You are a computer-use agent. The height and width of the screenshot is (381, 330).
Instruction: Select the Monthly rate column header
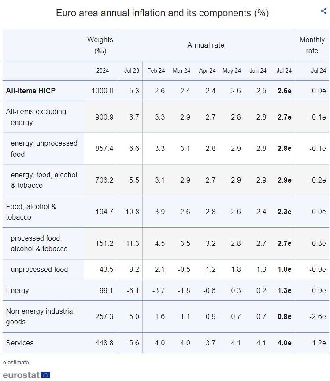coord(312,45)
